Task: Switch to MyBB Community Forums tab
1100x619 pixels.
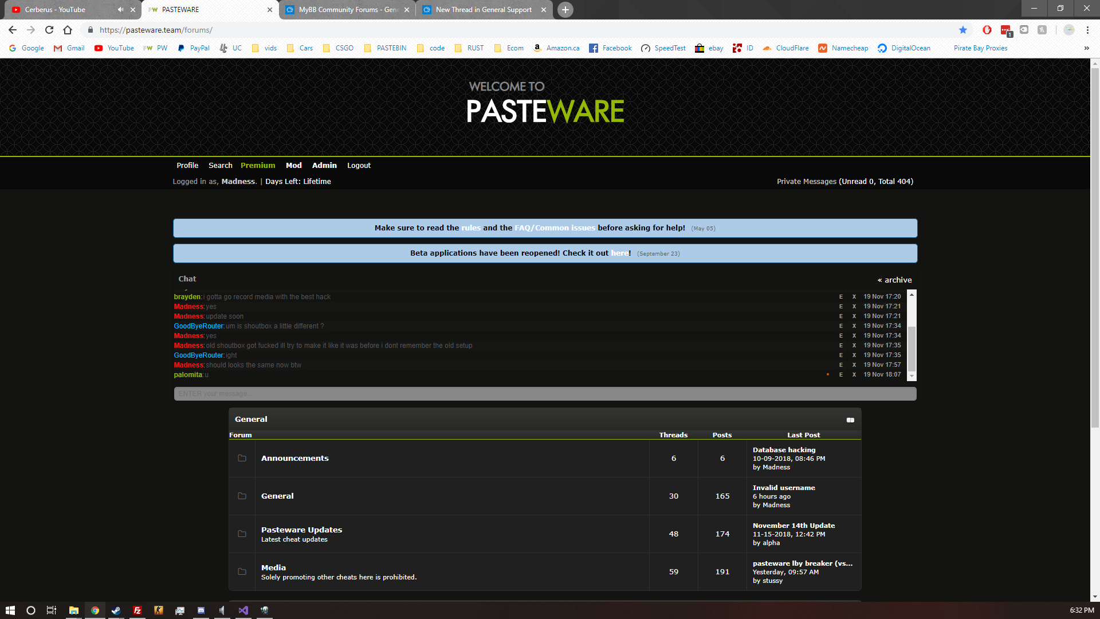Action: click(x=348, y=10)
